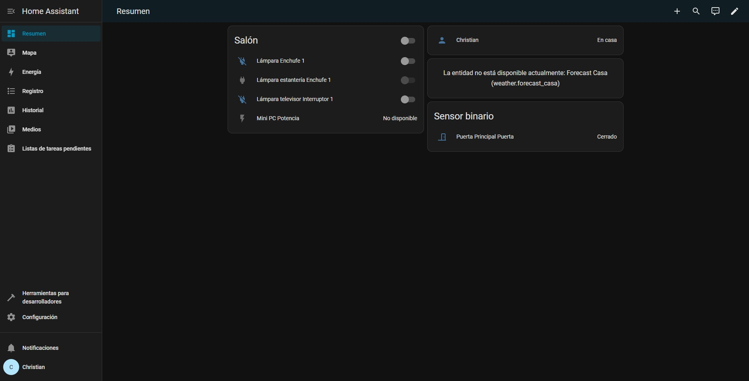
Task: Edit the dashboard with the pencil icon
Action: (x=734, y=11)
